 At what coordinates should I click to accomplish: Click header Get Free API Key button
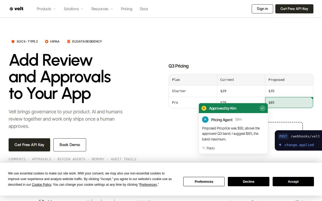click(294, 9)
